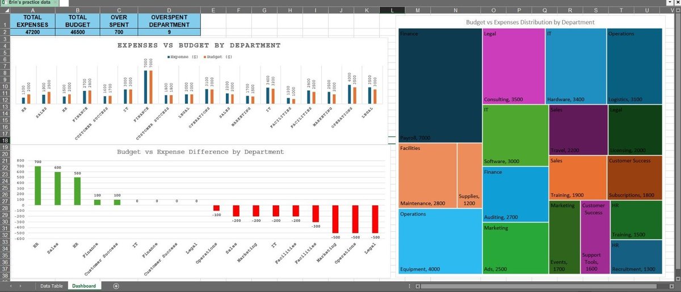Viewport: 681px width, 292px height.
Task: Click the red Operations bar labeled -100
Action: [216, 208]
